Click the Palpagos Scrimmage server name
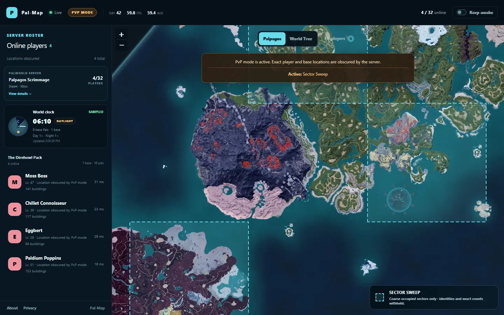Viewport: 504px width, 315px height. [x=29, y=80]
